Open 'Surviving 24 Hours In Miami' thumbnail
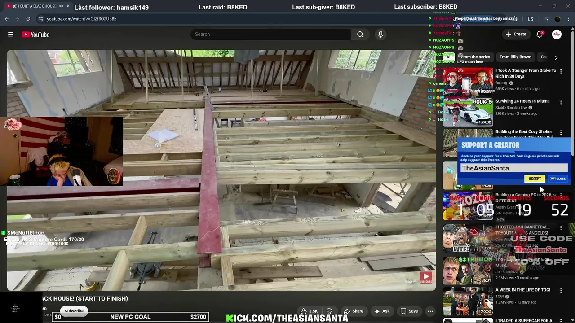 pyautogui.click(x=468, y=112)
